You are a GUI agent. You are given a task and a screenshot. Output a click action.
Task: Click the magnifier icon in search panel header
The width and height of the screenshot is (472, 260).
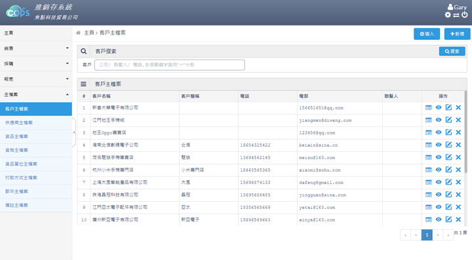84,51
